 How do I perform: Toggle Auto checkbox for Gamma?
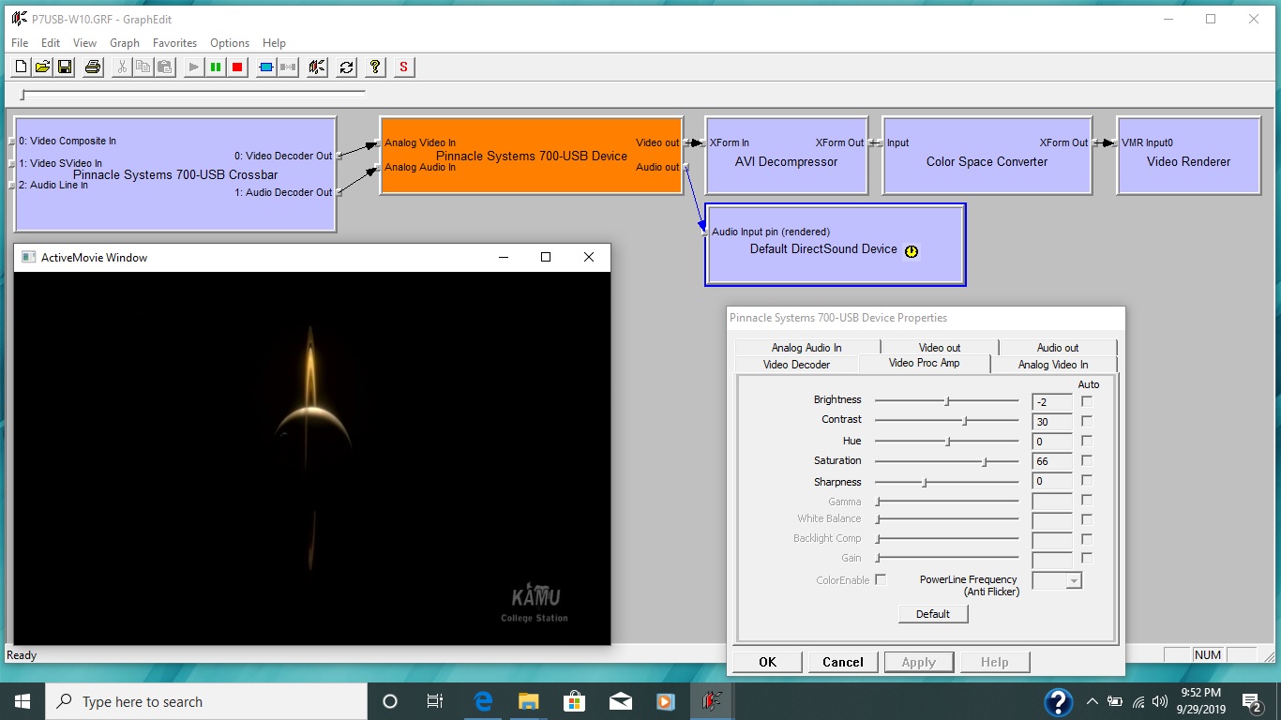tap(1087, 501)
